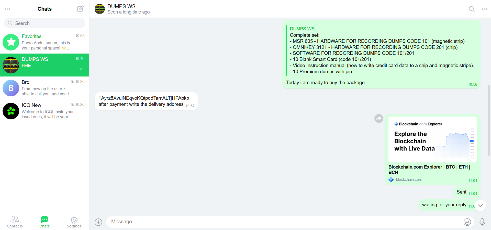Screen dimensions: 491x230
Task: Open the Blockchain Explorer preview image
Action: (432, 139)
